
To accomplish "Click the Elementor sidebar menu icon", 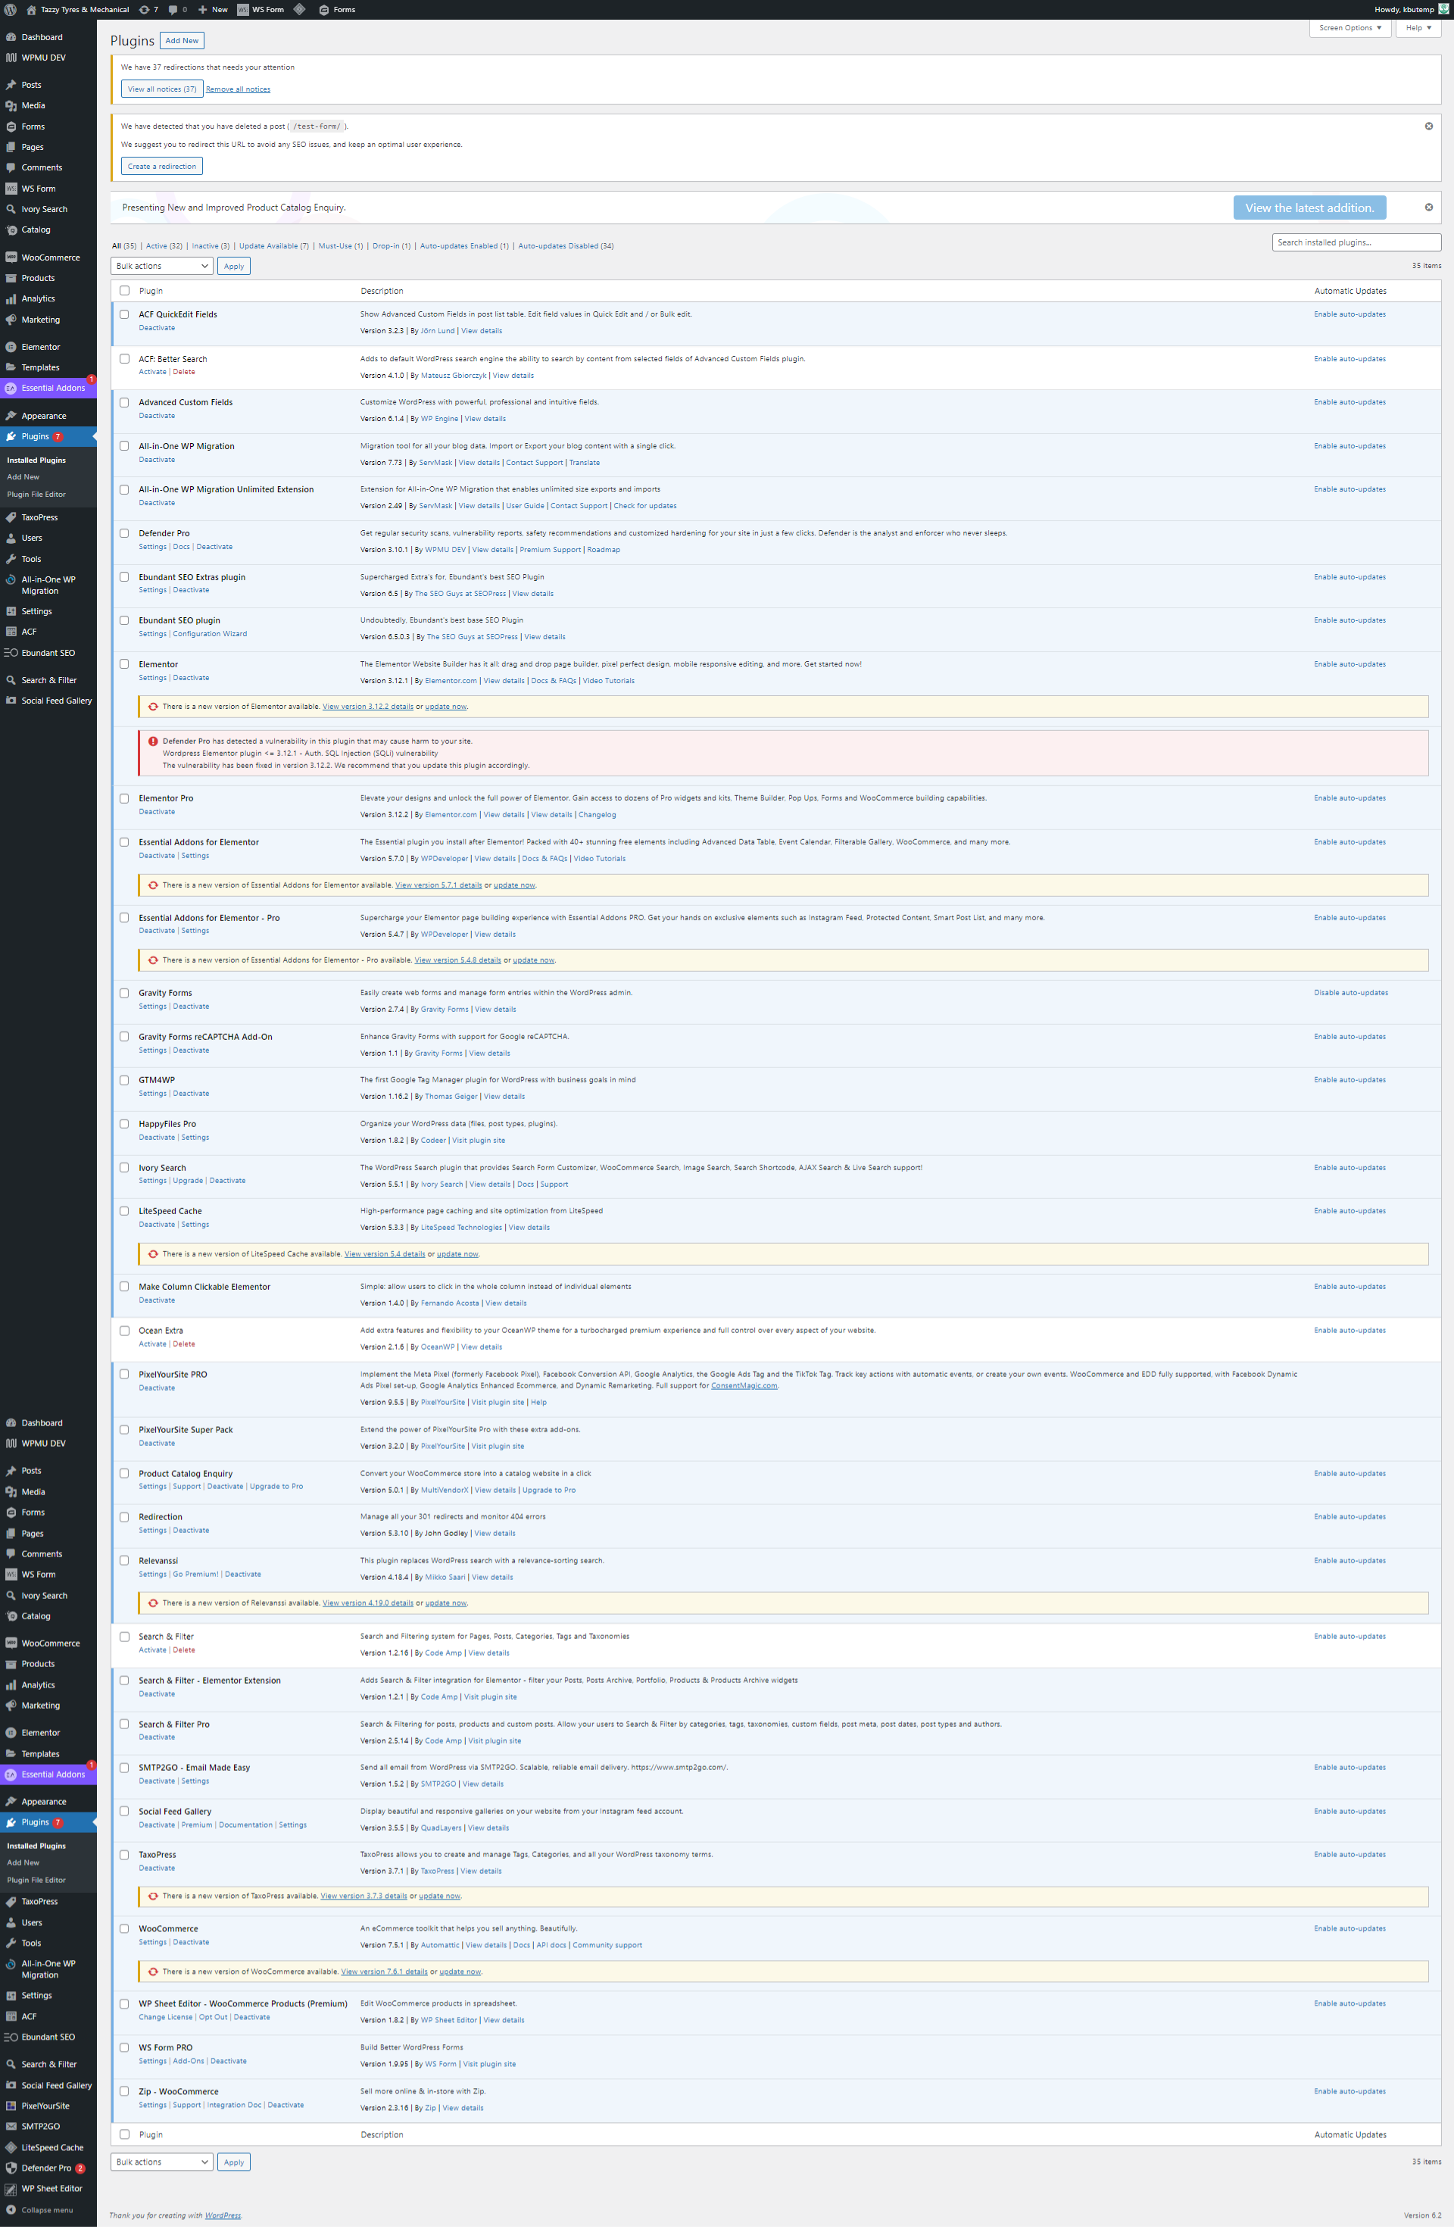I will tap(11, 347).
